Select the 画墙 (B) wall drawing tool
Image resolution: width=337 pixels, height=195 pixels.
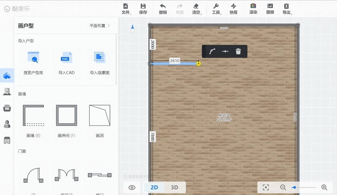pos(33,115)
